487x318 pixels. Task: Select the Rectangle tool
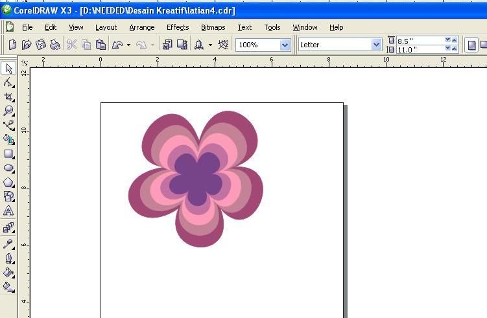click(8, 154)
